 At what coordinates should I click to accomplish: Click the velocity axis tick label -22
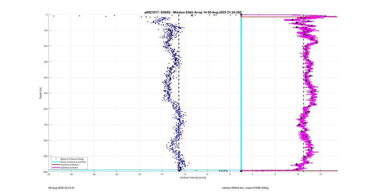point(117,174)
